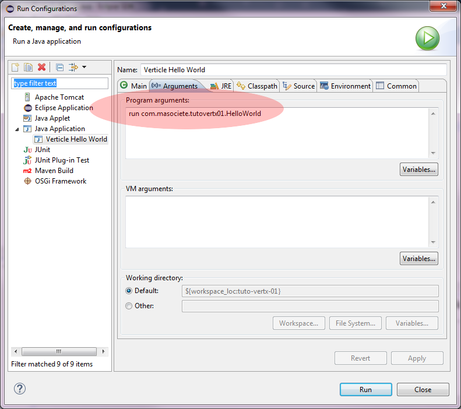This screenshot has width=461, height=409.
Task: Click the help question mark icon
Action: coord(20,389)
